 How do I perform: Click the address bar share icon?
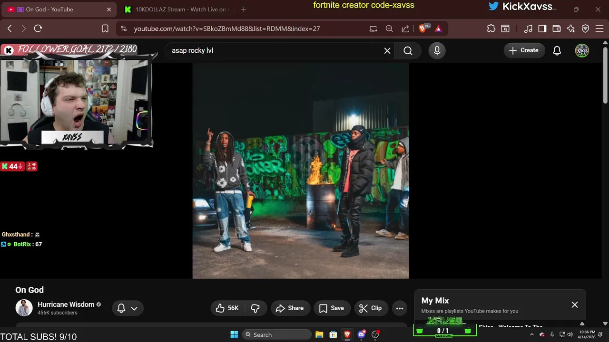pos(405,28)
